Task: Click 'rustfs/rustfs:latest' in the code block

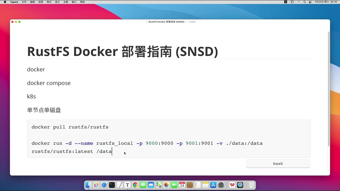Action: pos(62,151)
